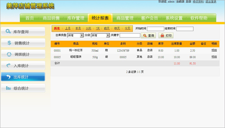This screenshot has height=128, width=225.
Task: Switch to the 客户会员 tab
Action: click(x=149, y=18)
